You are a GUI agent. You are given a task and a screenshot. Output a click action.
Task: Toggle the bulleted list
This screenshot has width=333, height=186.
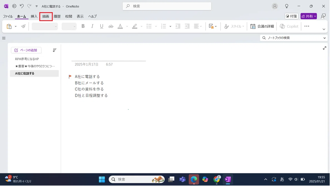click(149, 26)
